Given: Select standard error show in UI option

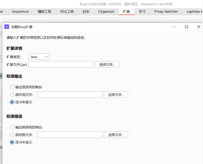Looking at the screenshot, I should pyautogui.click(x=12, y=142).
